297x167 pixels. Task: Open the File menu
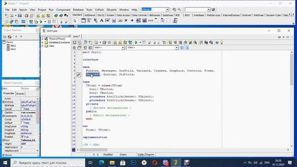pyautogui.click(x=7, y=10)
